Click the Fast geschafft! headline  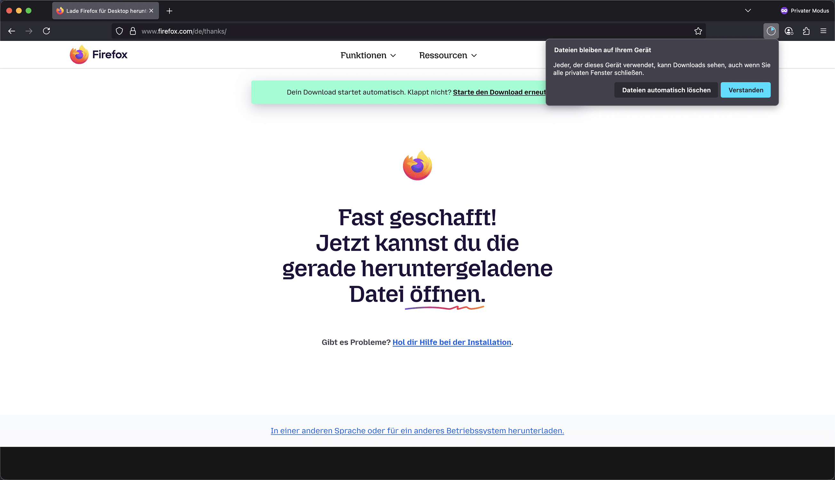click(417, 218)
